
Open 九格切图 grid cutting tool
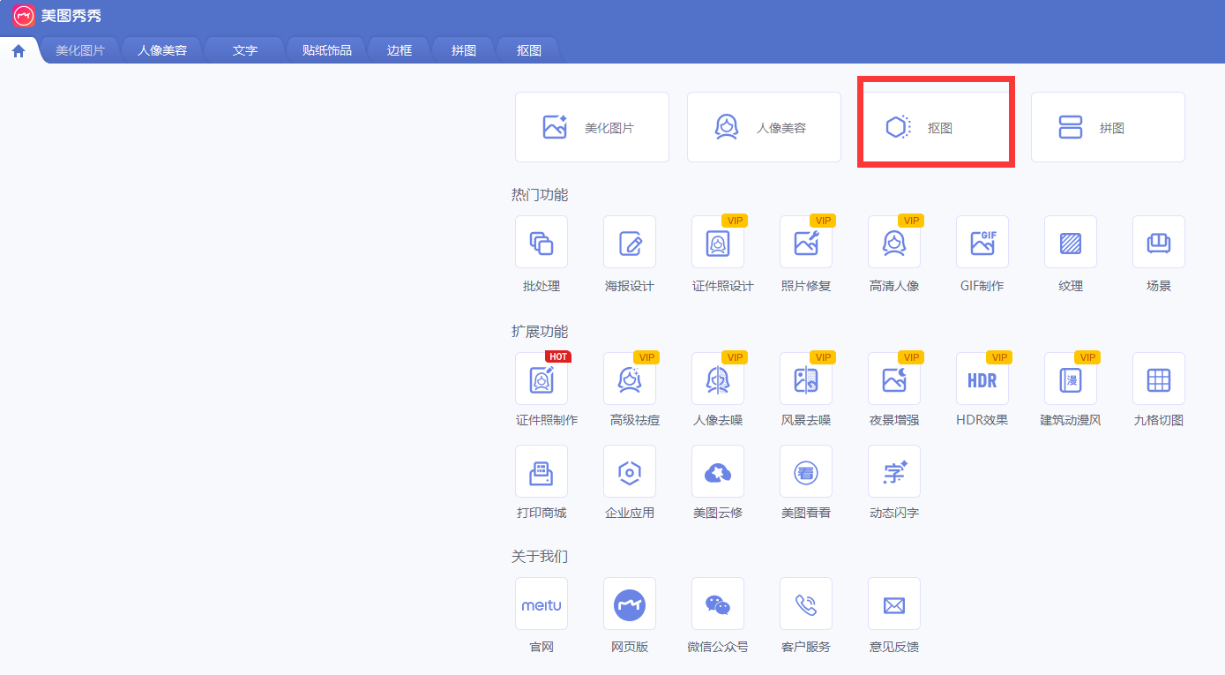(x=1158, y=379)
